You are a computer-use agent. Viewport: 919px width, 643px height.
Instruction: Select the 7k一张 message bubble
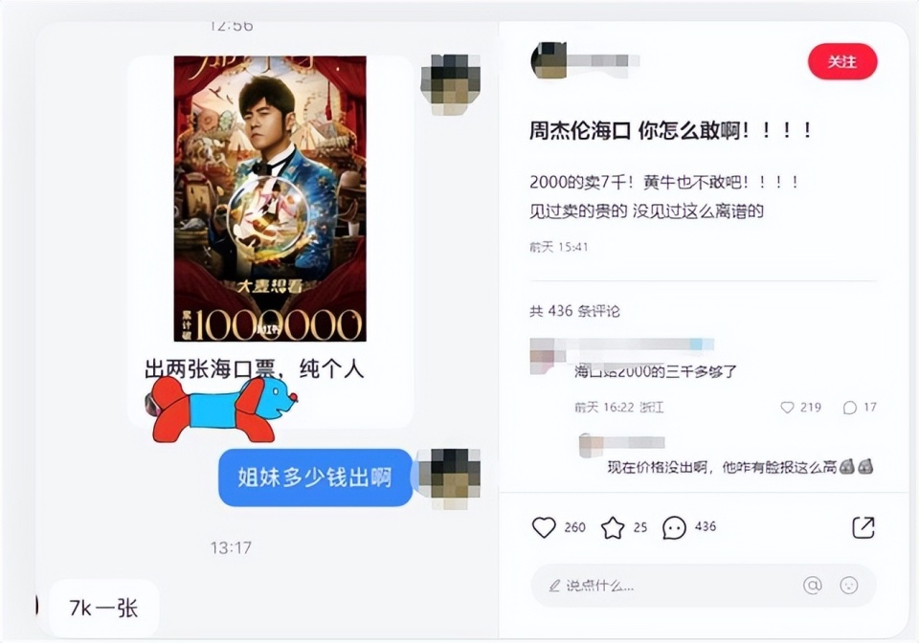103,608
